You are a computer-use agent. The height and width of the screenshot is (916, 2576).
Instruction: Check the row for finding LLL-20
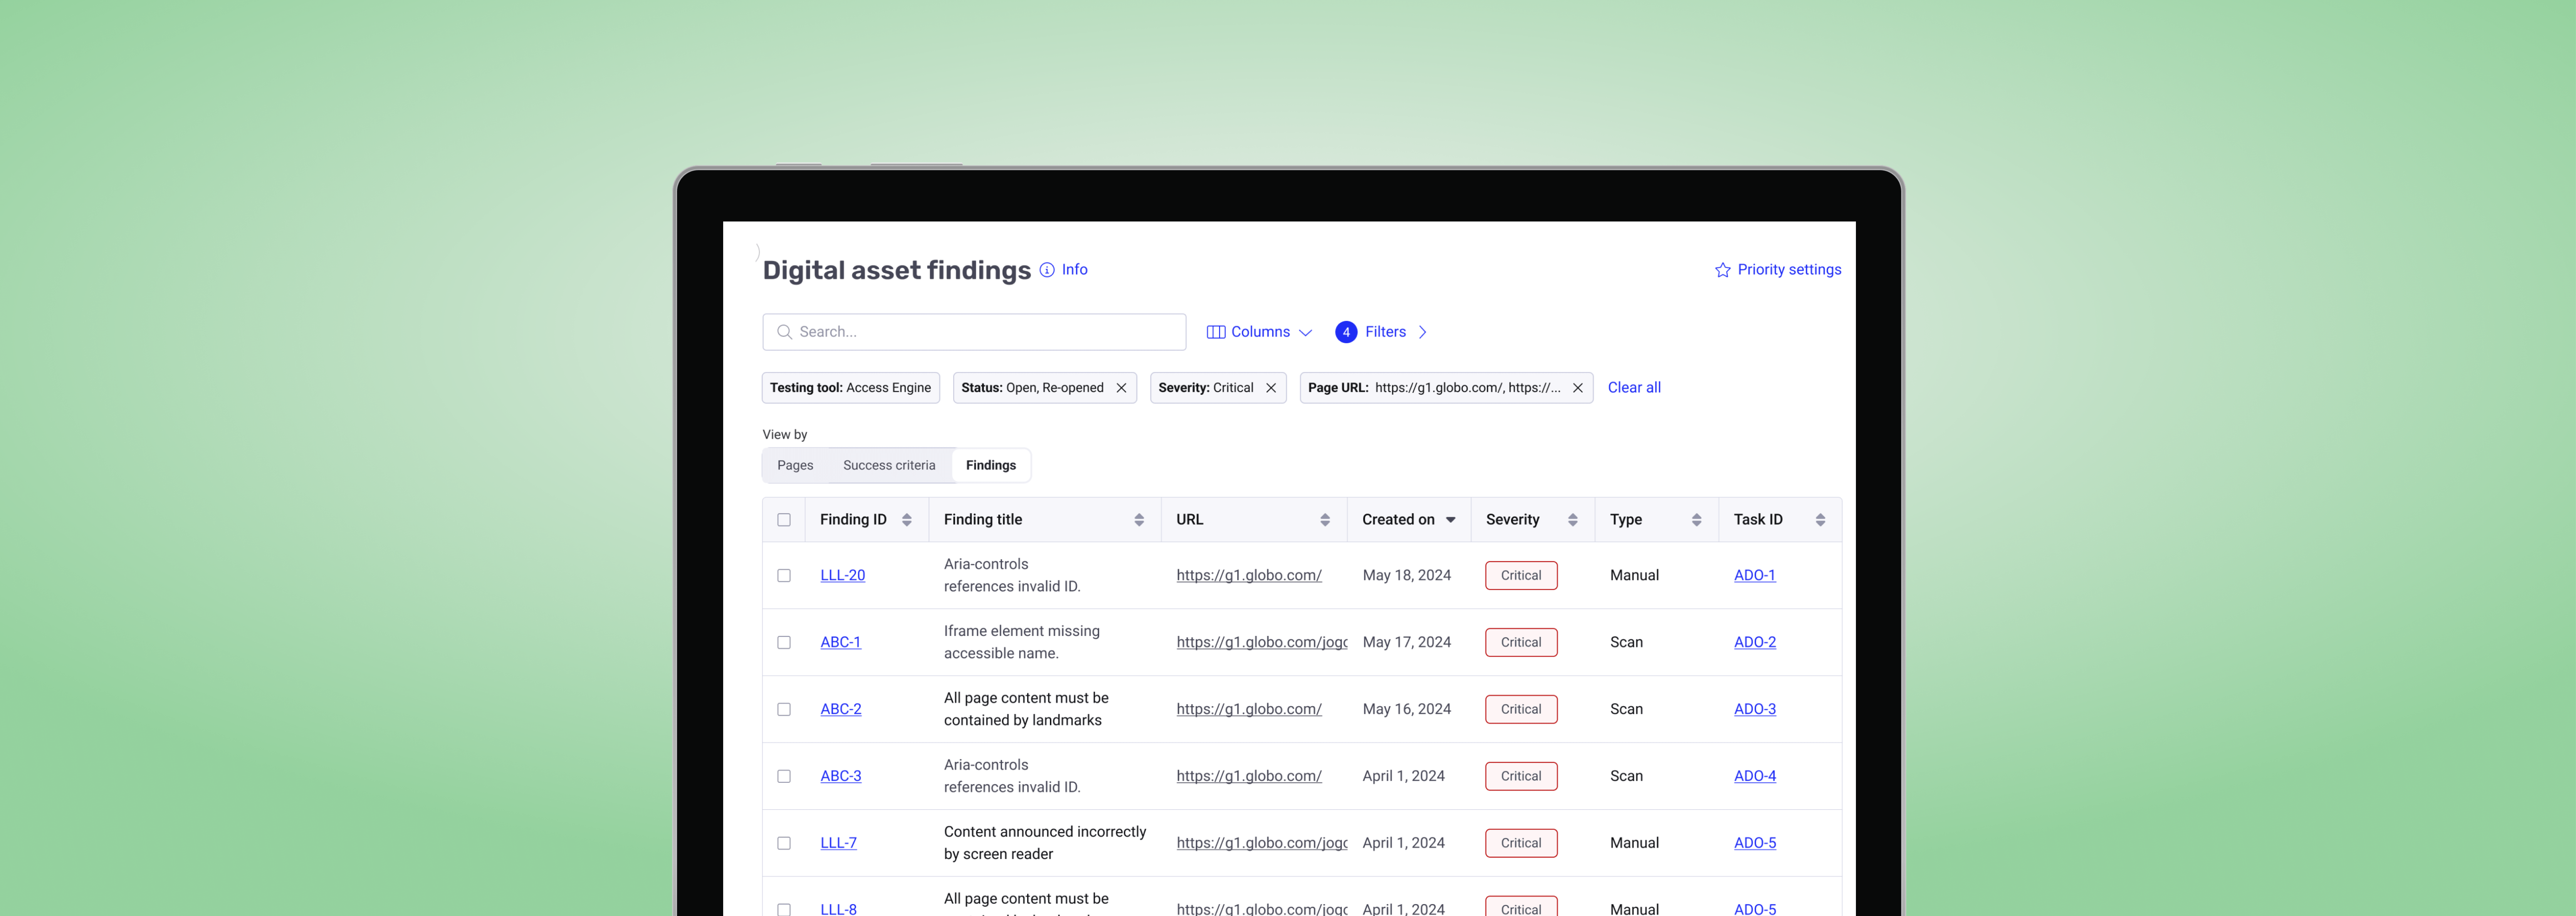(784, 576)
